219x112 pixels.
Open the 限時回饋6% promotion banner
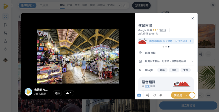pyautogui.click(x=166, y=41)
